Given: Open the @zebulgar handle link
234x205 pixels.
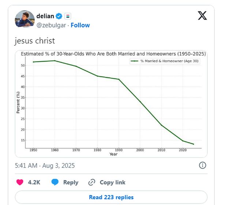Looking at the screenshot, I should [51, 25].
